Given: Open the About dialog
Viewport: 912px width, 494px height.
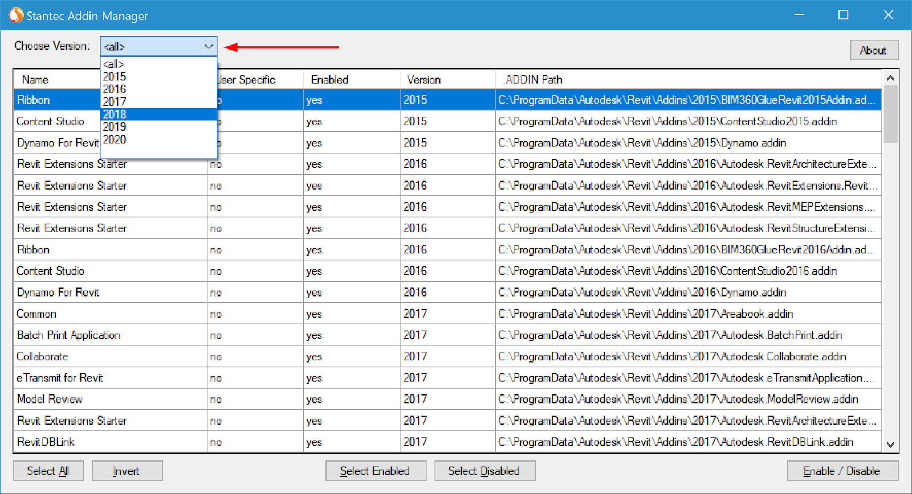Looking at the screenshot, I should tap(874, 50).
